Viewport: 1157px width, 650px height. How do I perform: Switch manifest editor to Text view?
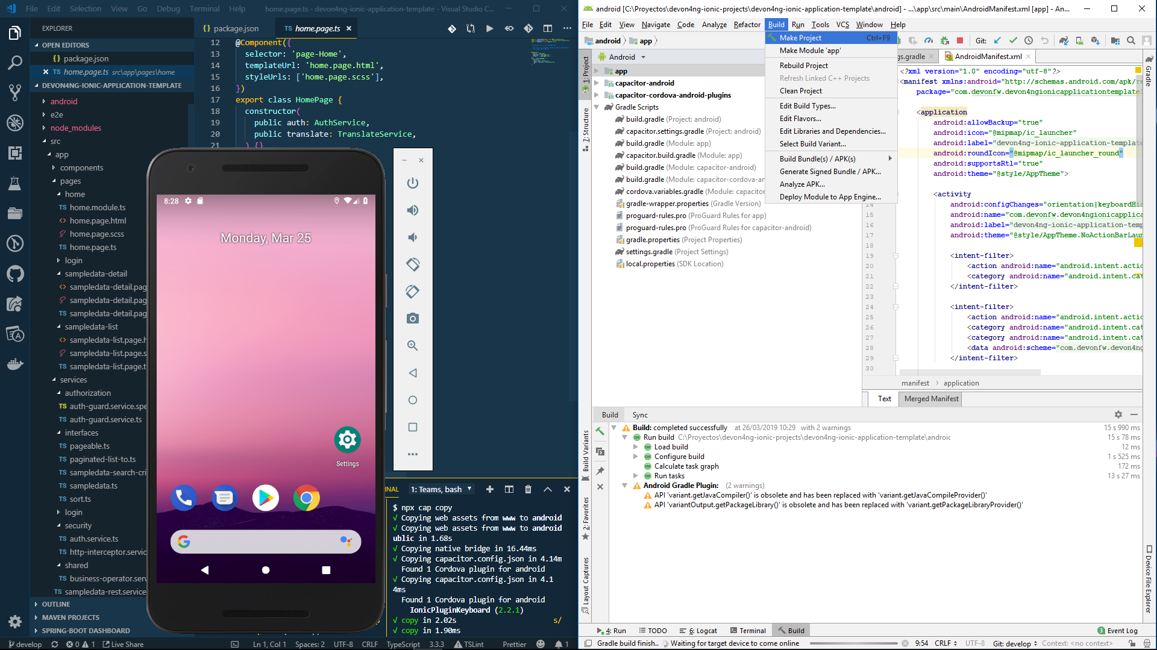[x=884, y=399]
